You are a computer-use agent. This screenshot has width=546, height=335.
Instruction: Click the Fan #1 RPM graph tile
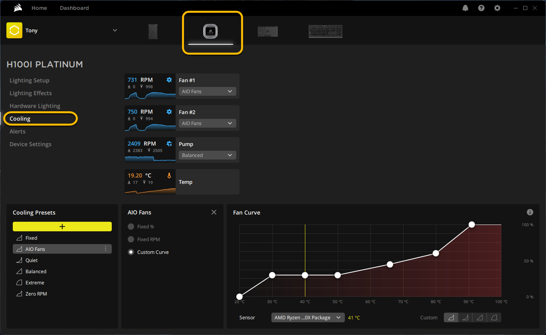point(150,86)
